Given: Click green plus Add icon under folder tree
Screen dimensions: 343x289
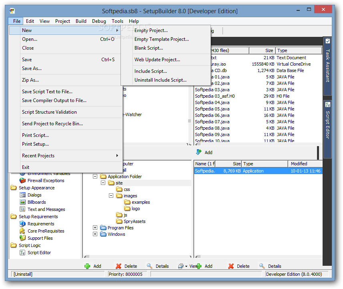Looking at the screenshot, I should pyautogui.click(x=87, y=266).
